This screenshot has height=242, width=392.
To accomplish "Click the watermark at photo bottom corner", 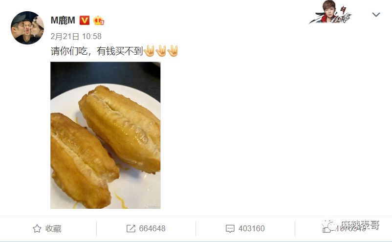I will pos(152,206).
